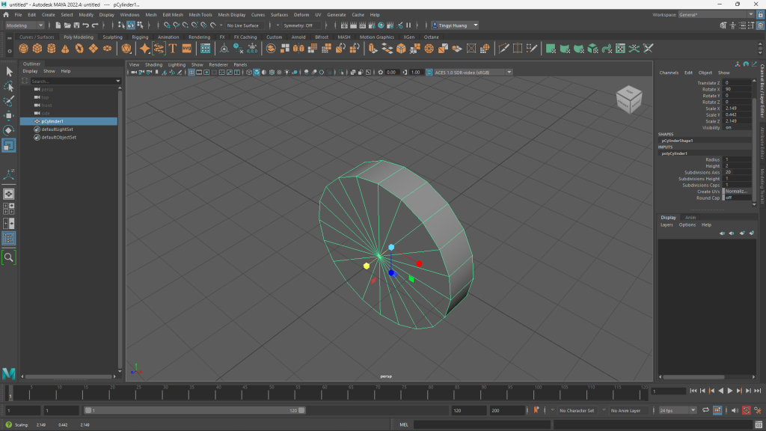This screenshot has width=766, height=431.
Task: Toggle timeline loop playback mode
Action: pyautogui.click(x=705, y=411)
